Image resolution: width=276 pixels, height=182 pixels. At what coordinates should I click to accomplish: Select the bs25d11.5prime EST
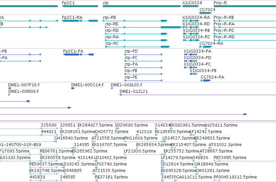tap(206, 129)
